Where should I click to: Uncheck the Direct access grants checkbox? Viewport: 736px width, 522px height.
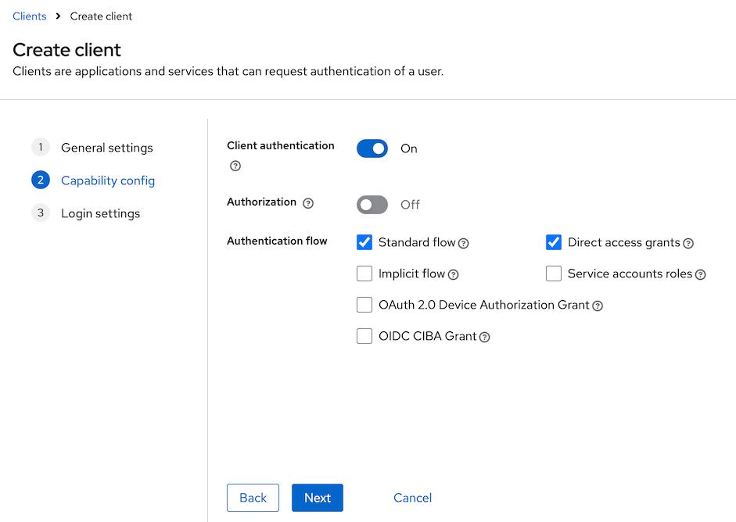(554, 242)
